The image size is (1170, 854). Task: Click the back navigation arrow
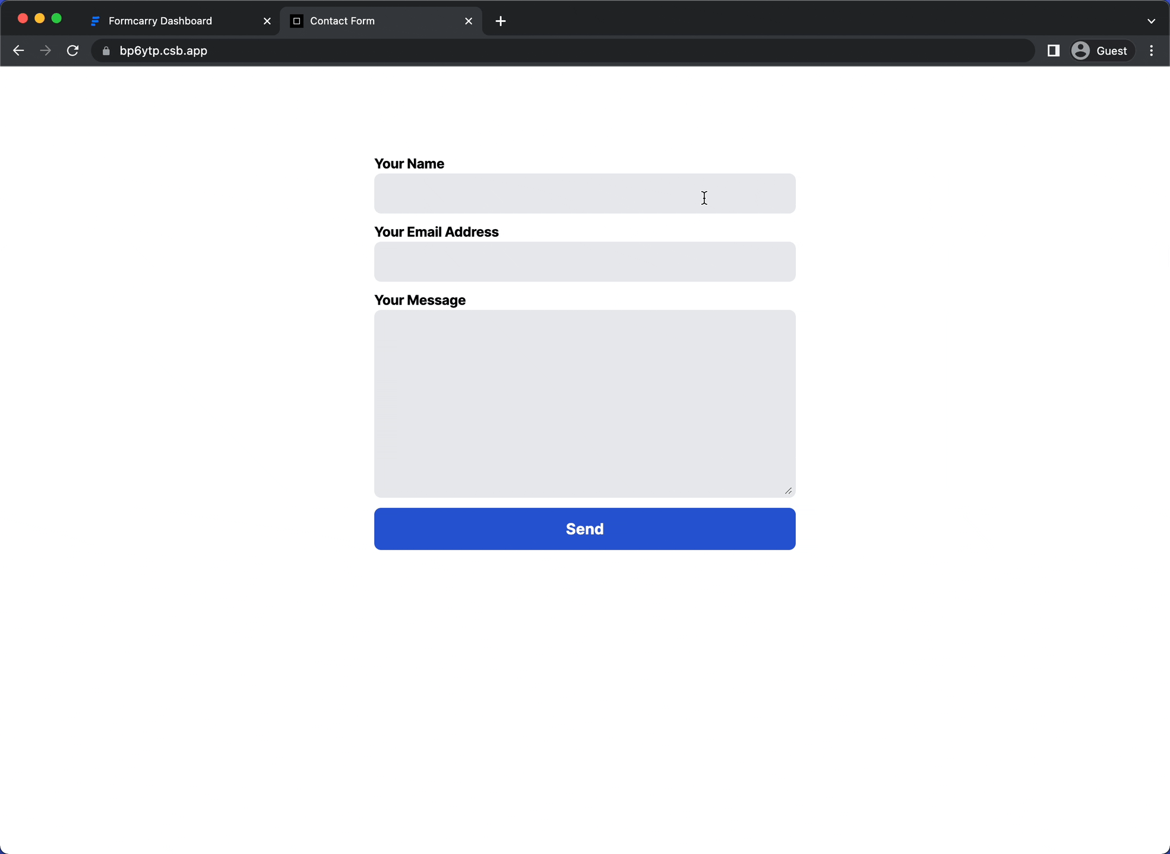tap(19, 50)
